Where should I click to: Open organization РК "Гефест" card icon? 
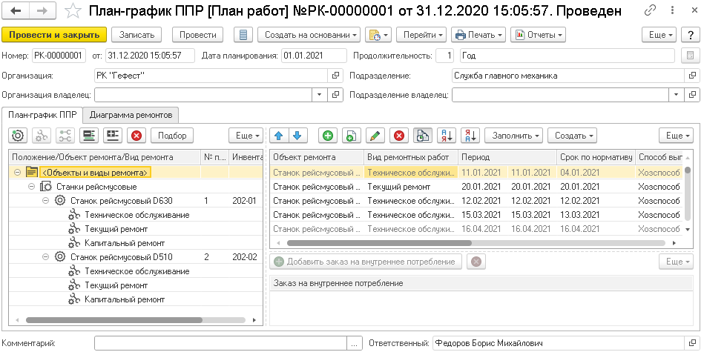[x=335, y=76]
